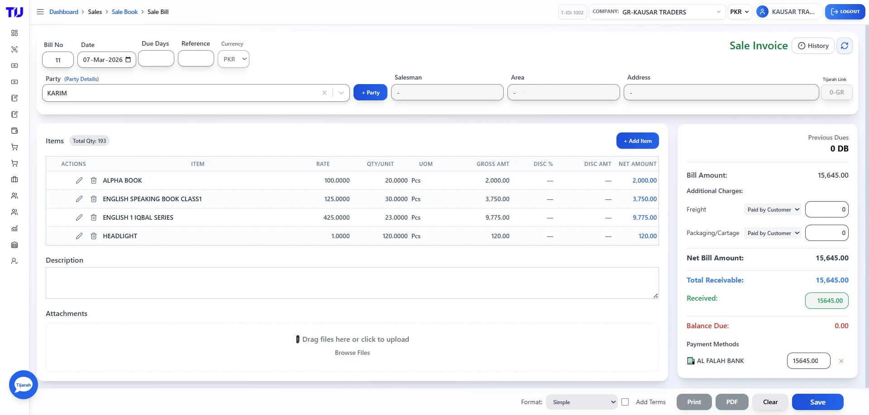The image size is (869, 415).
Task: Navigate to Sale Book breadcrumb link
Action: [x=124, y=11]
